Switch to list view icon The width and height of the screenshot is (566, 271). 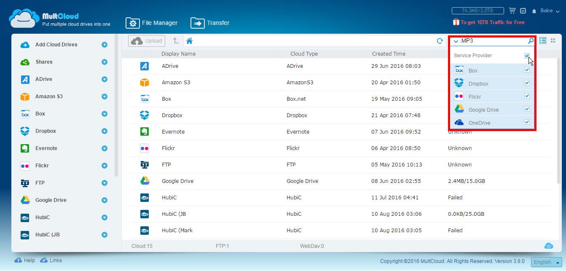543,40
